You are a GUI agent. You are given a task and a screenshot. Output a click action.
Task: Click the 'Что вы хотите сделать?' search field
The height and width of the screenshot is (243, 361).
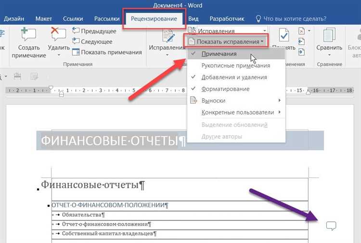[x=296, y=19]
